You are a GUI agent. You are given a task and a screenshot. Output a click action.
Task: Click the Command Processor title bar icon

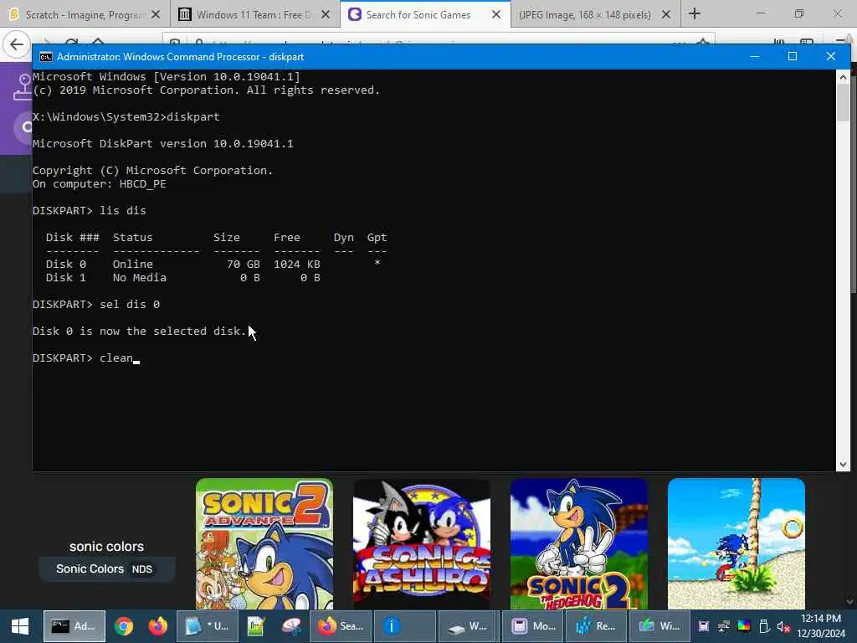(x=46, y=57)
